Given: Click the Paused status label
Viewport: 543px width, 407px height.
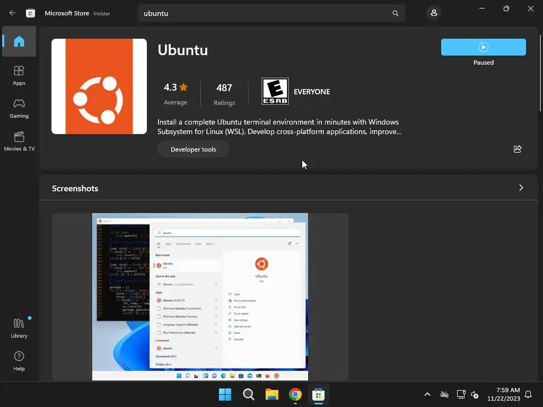Looking at the screenshot, I should click(x=484, y=63).
